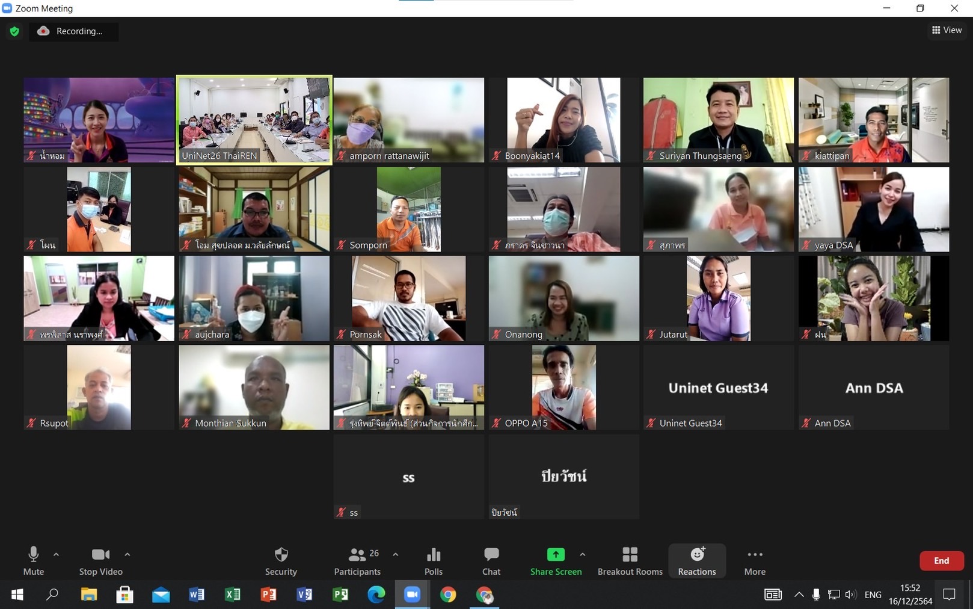
Task: Toggle Stop Video camera button
Action: pyautogui.click(x=100, y=561)
